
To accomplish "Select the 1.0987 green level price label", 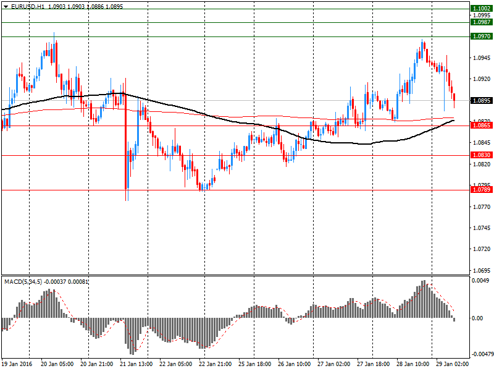I will 482,22.
